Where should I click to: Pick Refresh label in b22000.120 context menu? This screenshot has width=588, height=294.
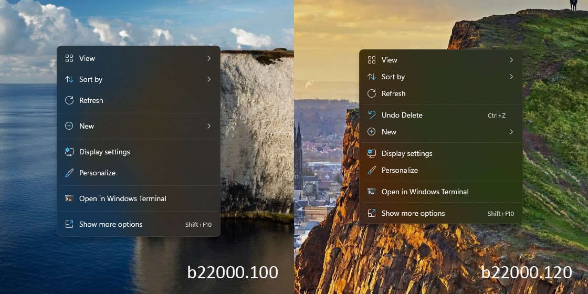pyautogui.click(x=393, y=93)
